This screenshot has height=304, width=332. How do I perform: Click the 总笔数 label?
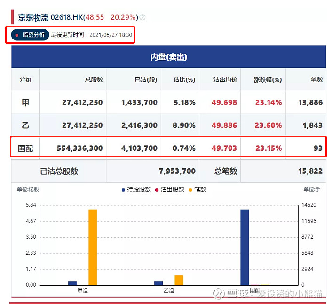[x=226, y=171]
